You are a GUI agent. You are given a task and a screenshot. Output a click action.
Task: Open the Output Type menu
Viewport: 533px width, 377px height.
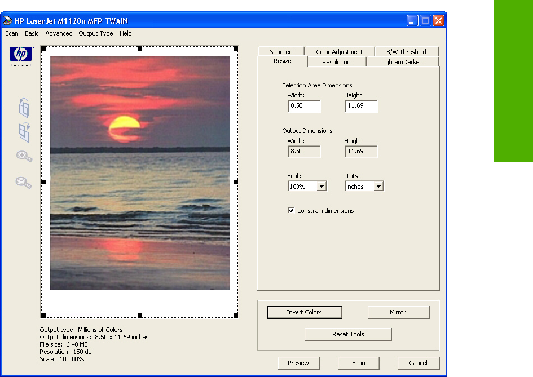coord(96,33)
